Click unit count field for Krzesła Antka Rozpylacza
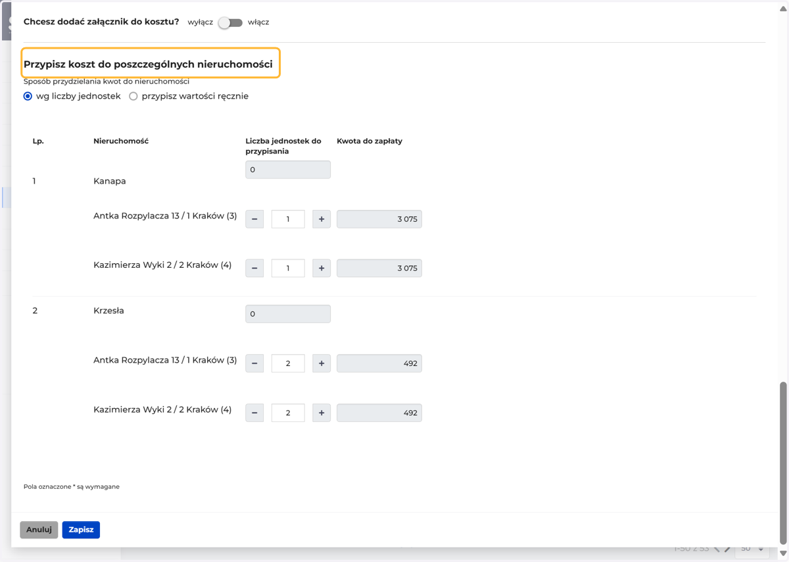 tap(288, 363)
